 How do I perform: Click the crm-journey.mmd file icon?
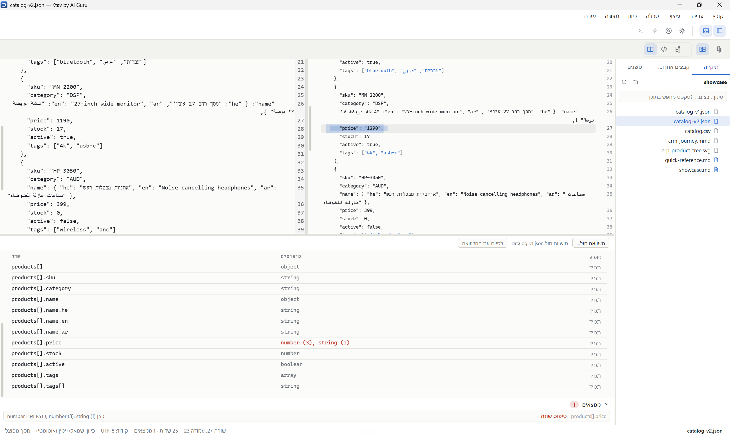coord(716,141)
